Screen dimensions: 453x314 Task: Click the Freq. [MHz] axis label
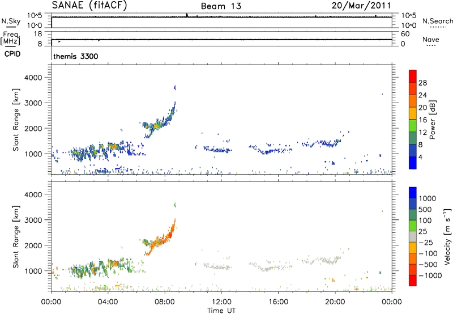tap(10, 38)
